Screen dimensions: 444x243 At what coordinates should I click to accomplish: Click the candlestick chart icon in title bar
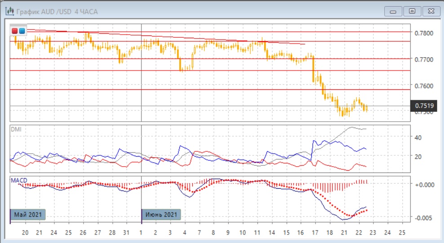pyautogui.click(x=9, y=11)
